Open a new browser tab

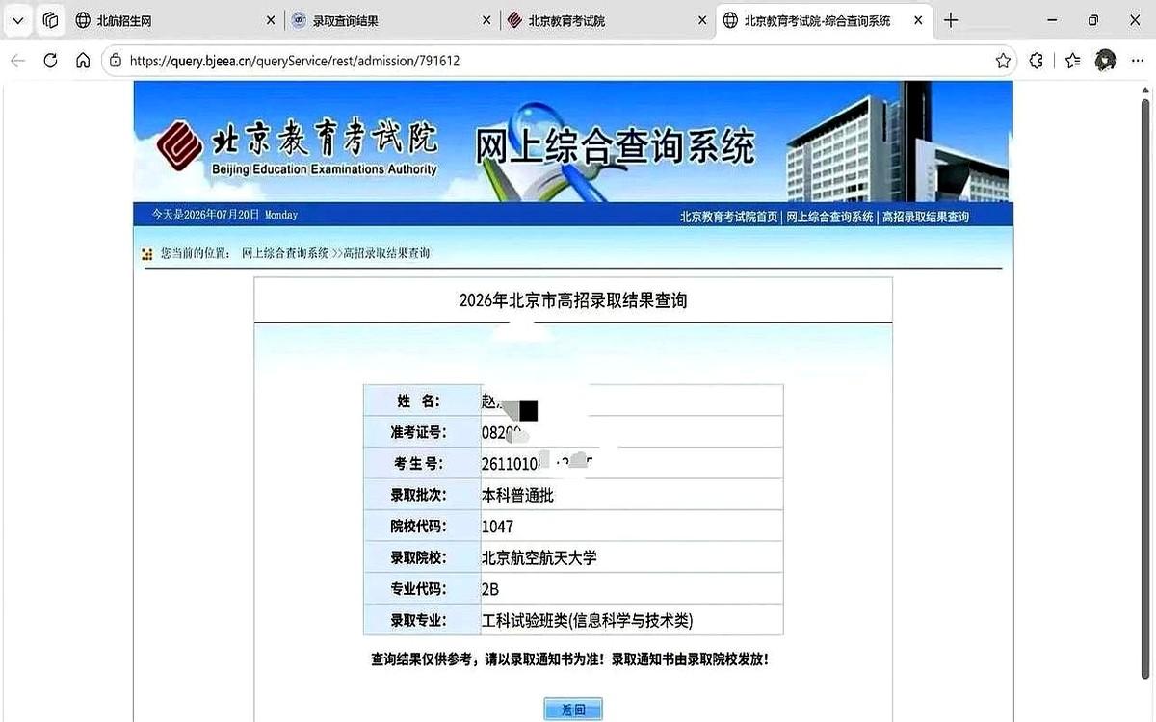point(951,20)
